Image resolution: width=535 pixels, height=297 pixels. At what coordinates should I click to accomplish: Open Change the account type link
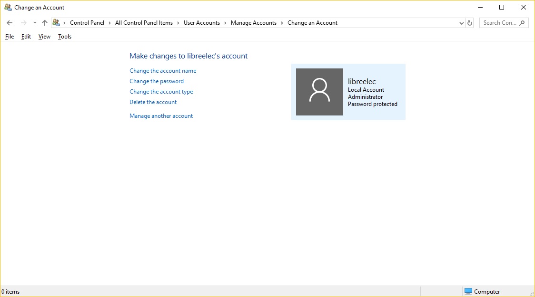161,92
